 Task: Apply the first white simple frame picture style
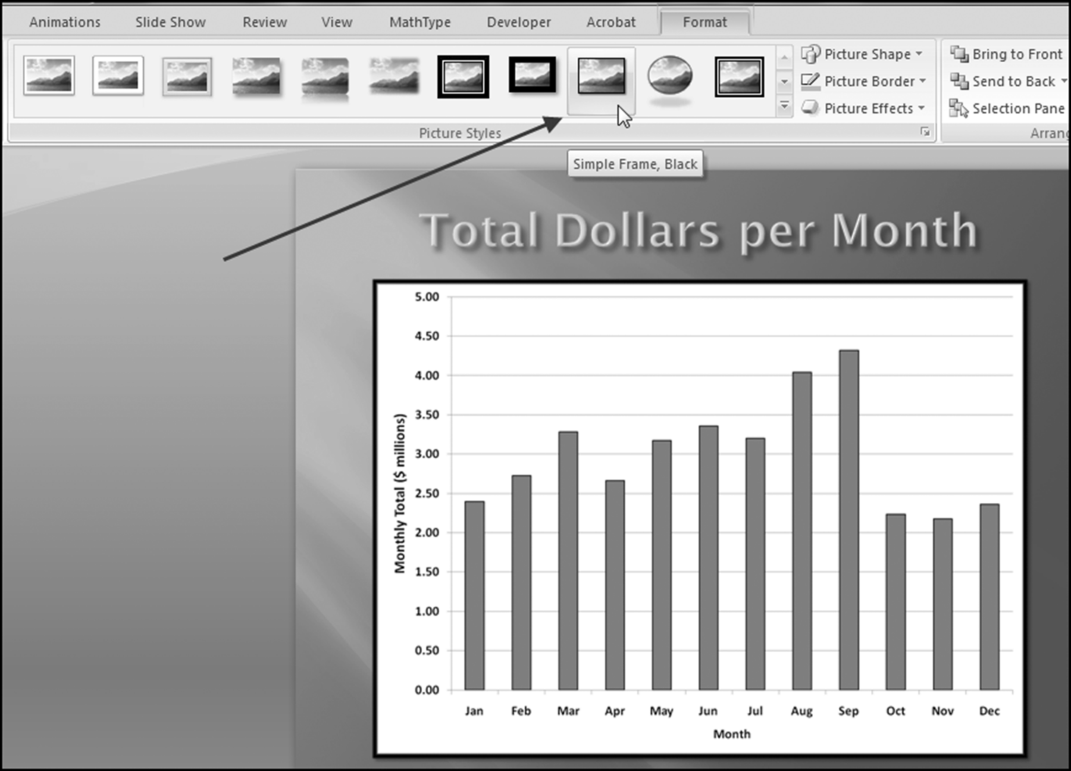[49, 76]
